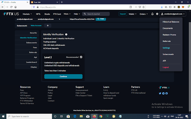Reload the page with refresh icon
Viewport: 191px width, 119px height.
point(11,7)
